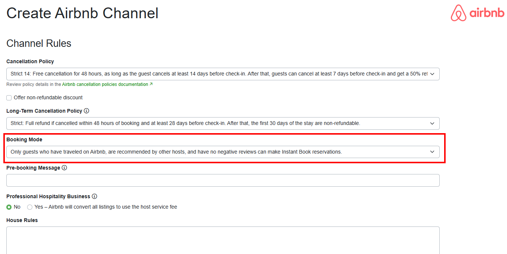This screenshot has height=254, width=507.
Task: Click the Offer non-refundable discount label text
Action: pyautogui.click(x=48, y=97)
